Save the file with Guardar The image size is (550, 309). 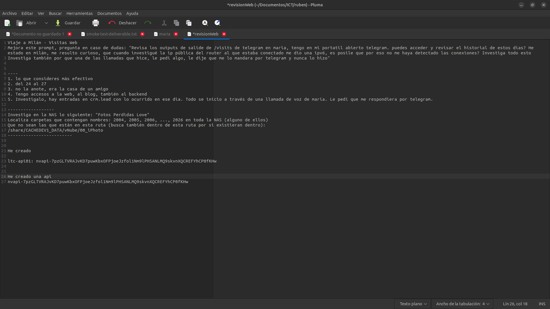click(68, 22)
